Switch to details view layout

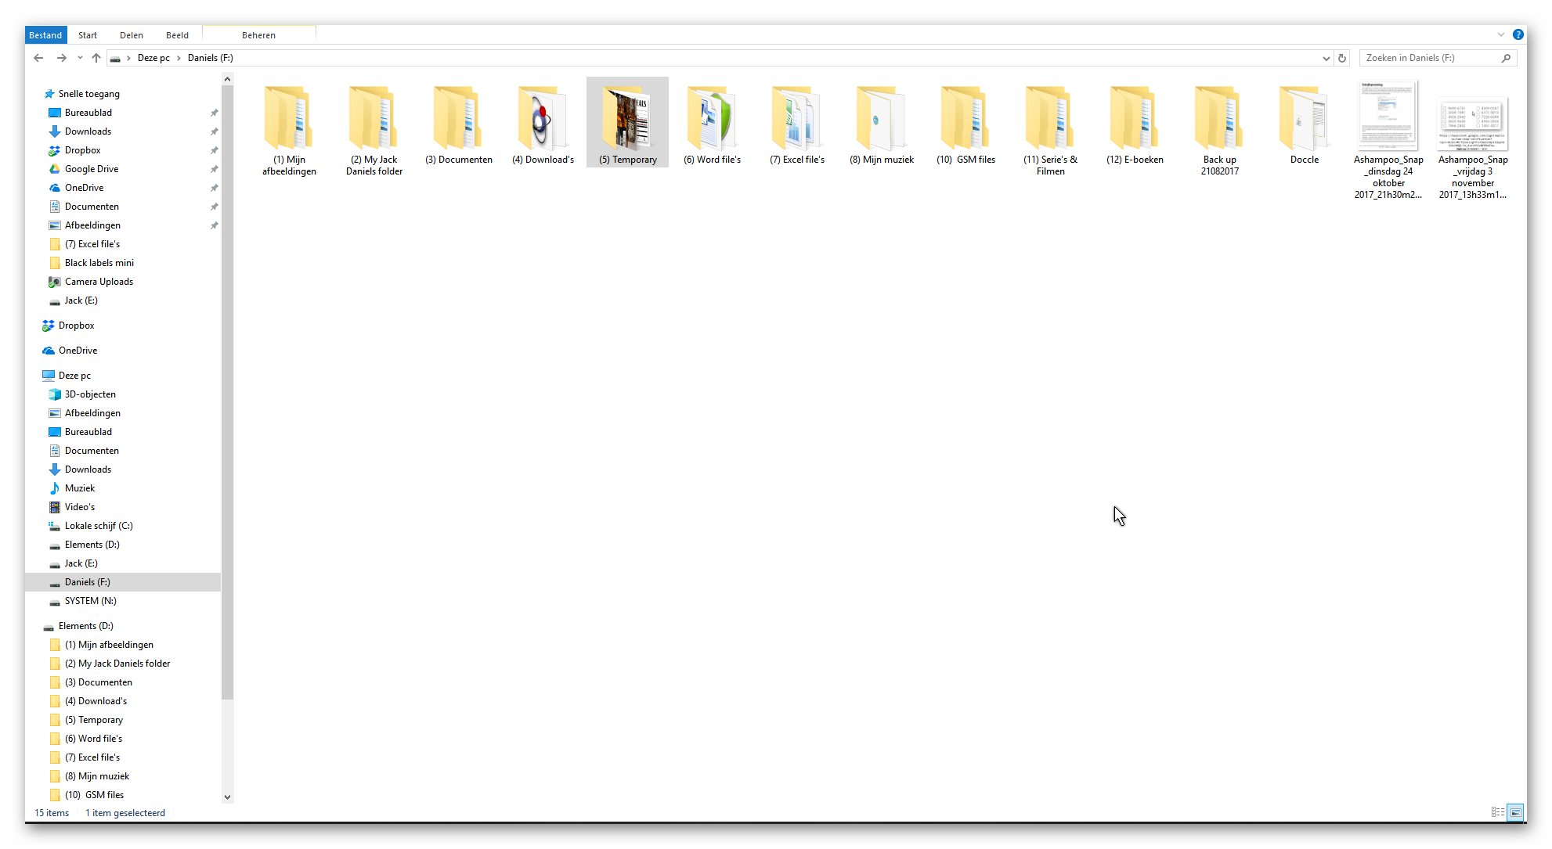point(1497,812)
